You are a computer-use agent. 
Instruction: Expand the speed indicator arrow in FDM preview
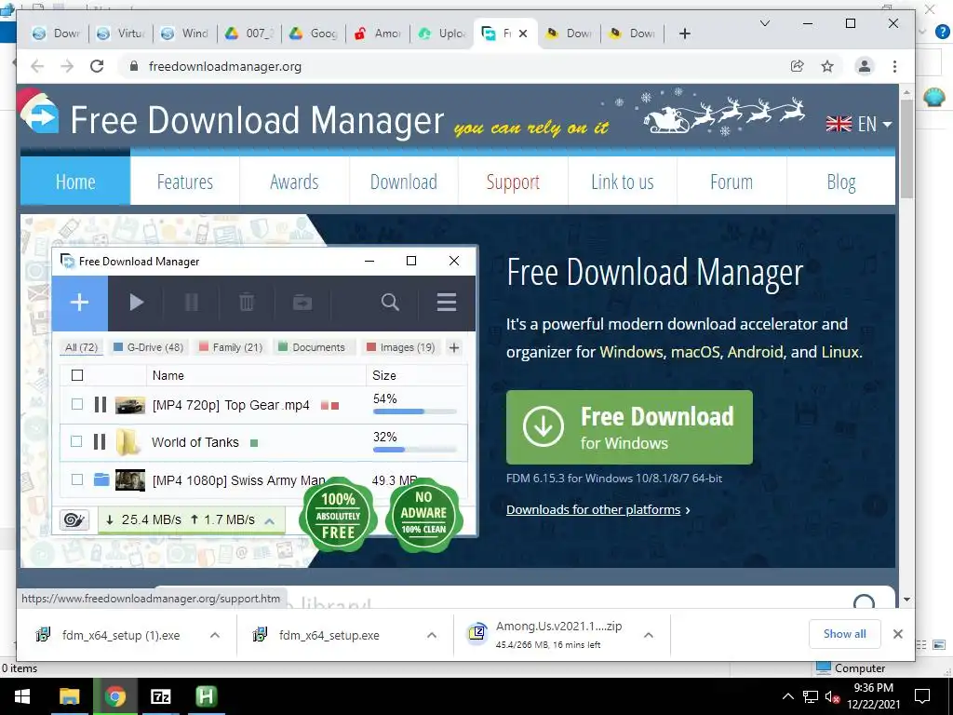click(270, 521)
